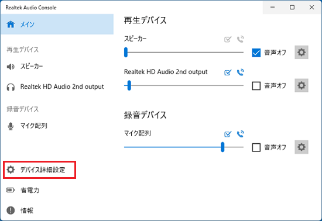The height and width of the screenshot is (221, 322).
Task: Click the Realtek HD Audio 2nd output volume slider handle
Action: pos(129,85)
